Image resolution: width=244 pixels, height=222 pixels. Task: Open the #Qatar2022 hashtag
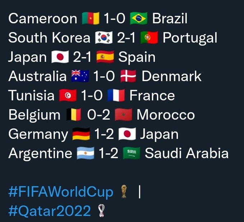pos(50,211)
